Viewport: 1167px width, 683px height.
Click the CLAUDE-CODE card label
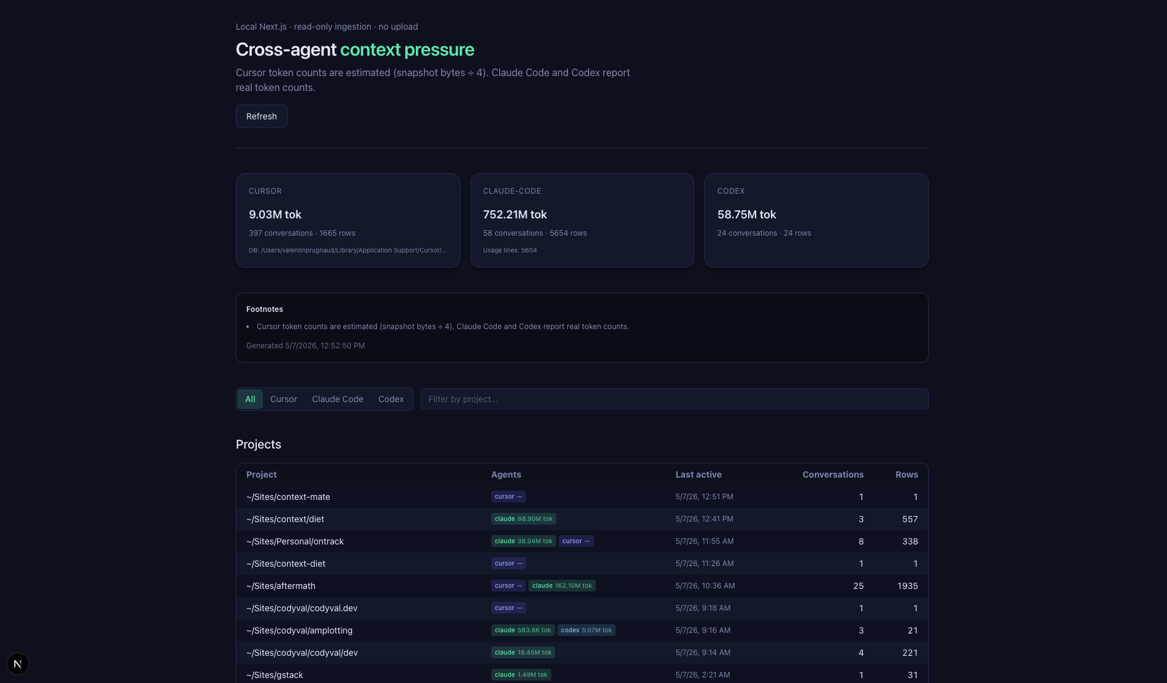[x=512, y=191]
